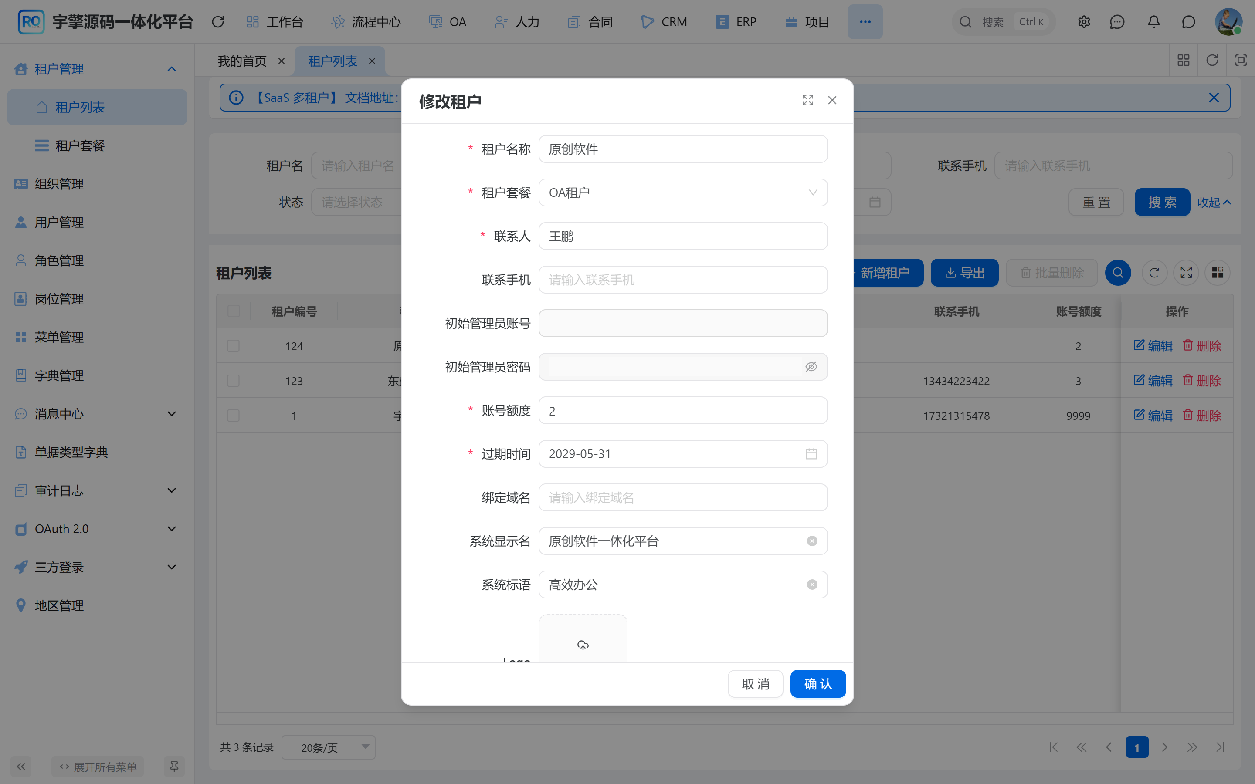Click the 重置 button
This screenshot has height=784, width=1255.
click(1096, 202)
